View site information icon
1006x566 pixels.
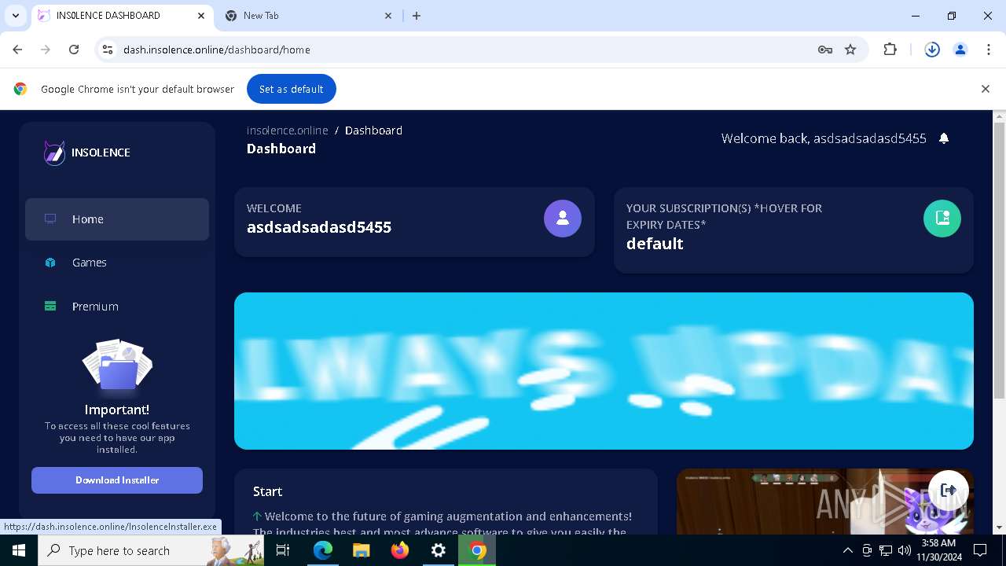point(108,50)
